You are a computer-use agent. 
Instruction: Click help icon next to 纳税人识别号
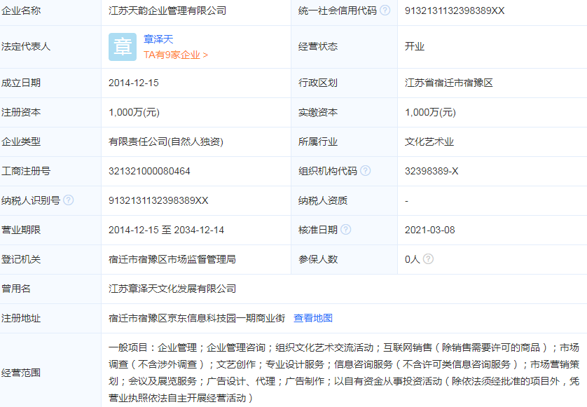pyautogui.click(x=69, y=200)
